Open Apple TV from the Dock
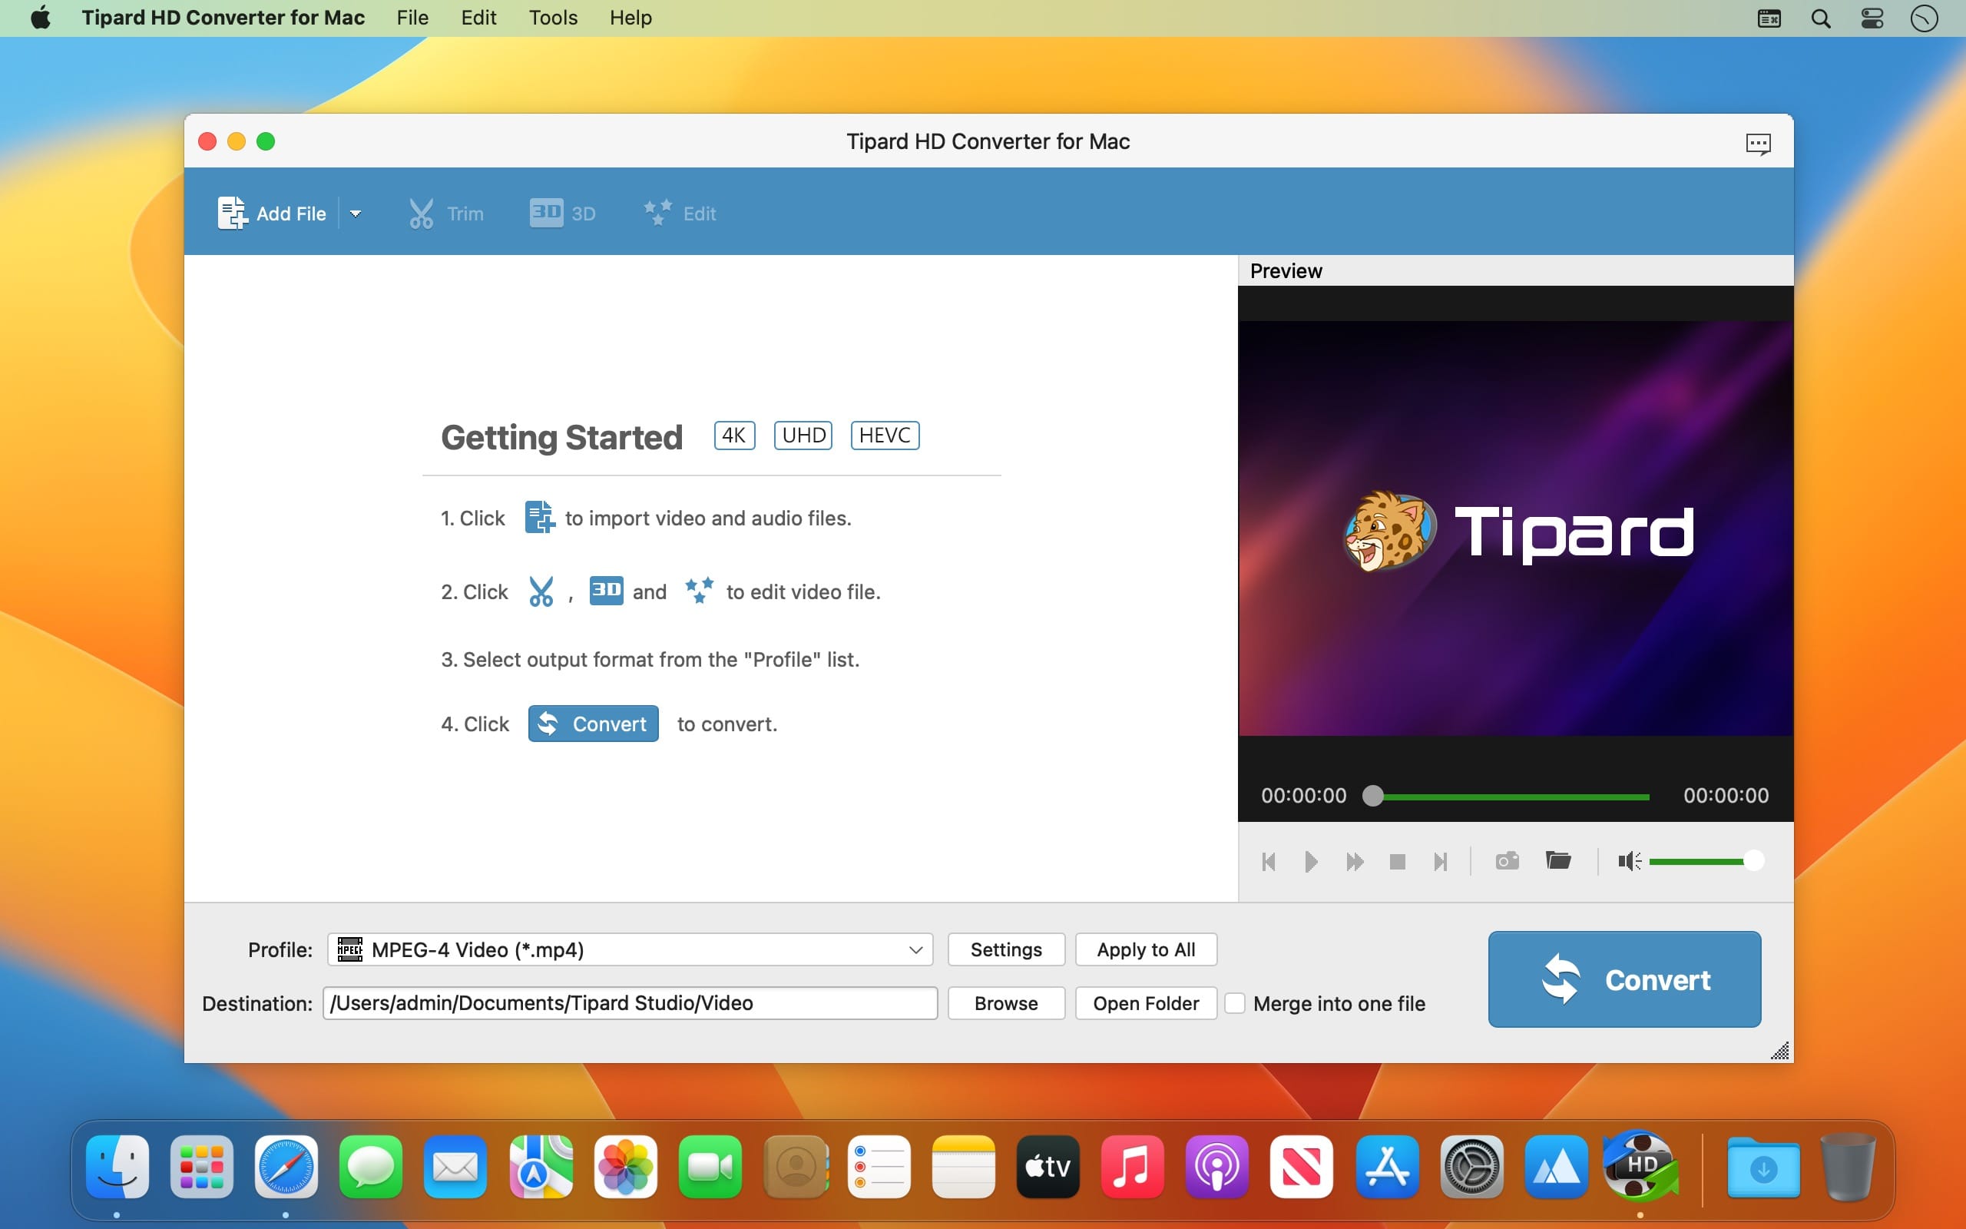The image size is (1966, 1229). (1048, 1167)
